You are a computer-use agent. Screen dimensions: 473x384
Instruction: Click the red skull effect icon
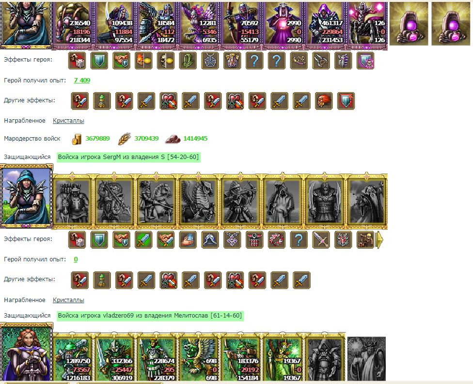[324, 101]
